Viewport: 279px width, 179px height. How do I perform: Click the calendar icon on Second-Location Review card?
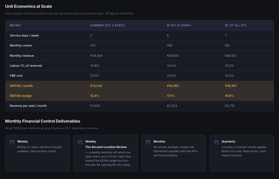[x=80, y=142]
